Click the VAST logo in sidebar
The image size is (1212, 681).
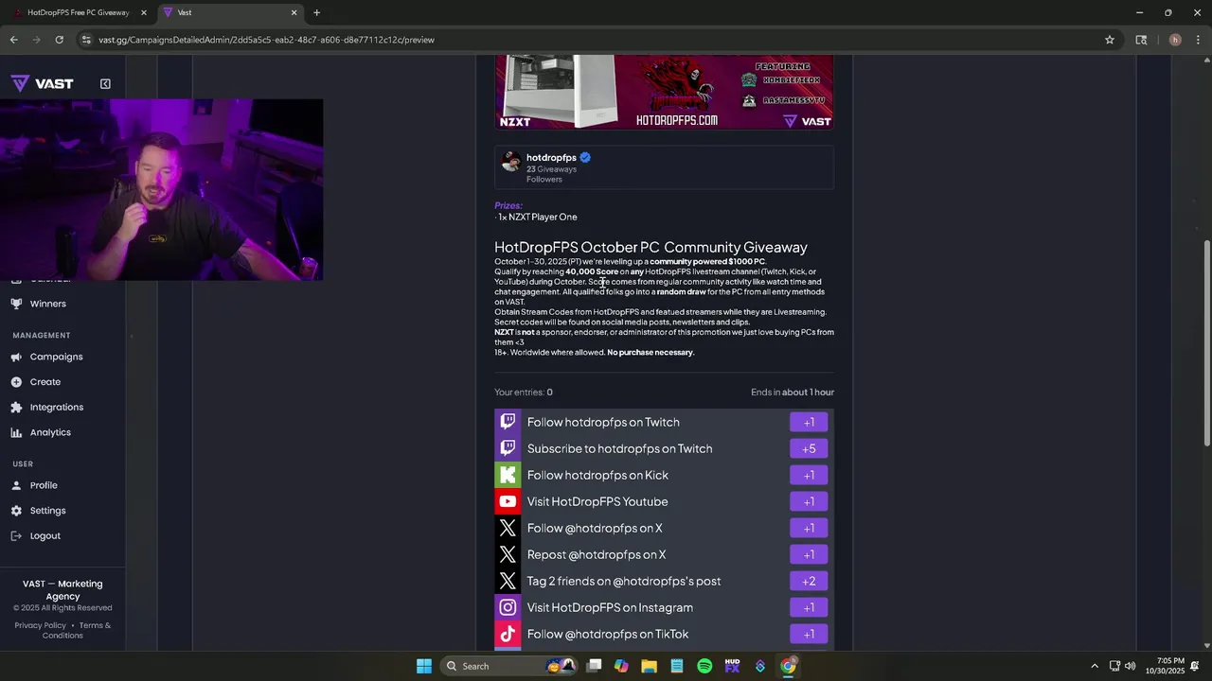point(42,83)
